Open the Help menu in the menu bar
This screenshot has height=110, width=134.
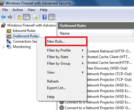43,10
